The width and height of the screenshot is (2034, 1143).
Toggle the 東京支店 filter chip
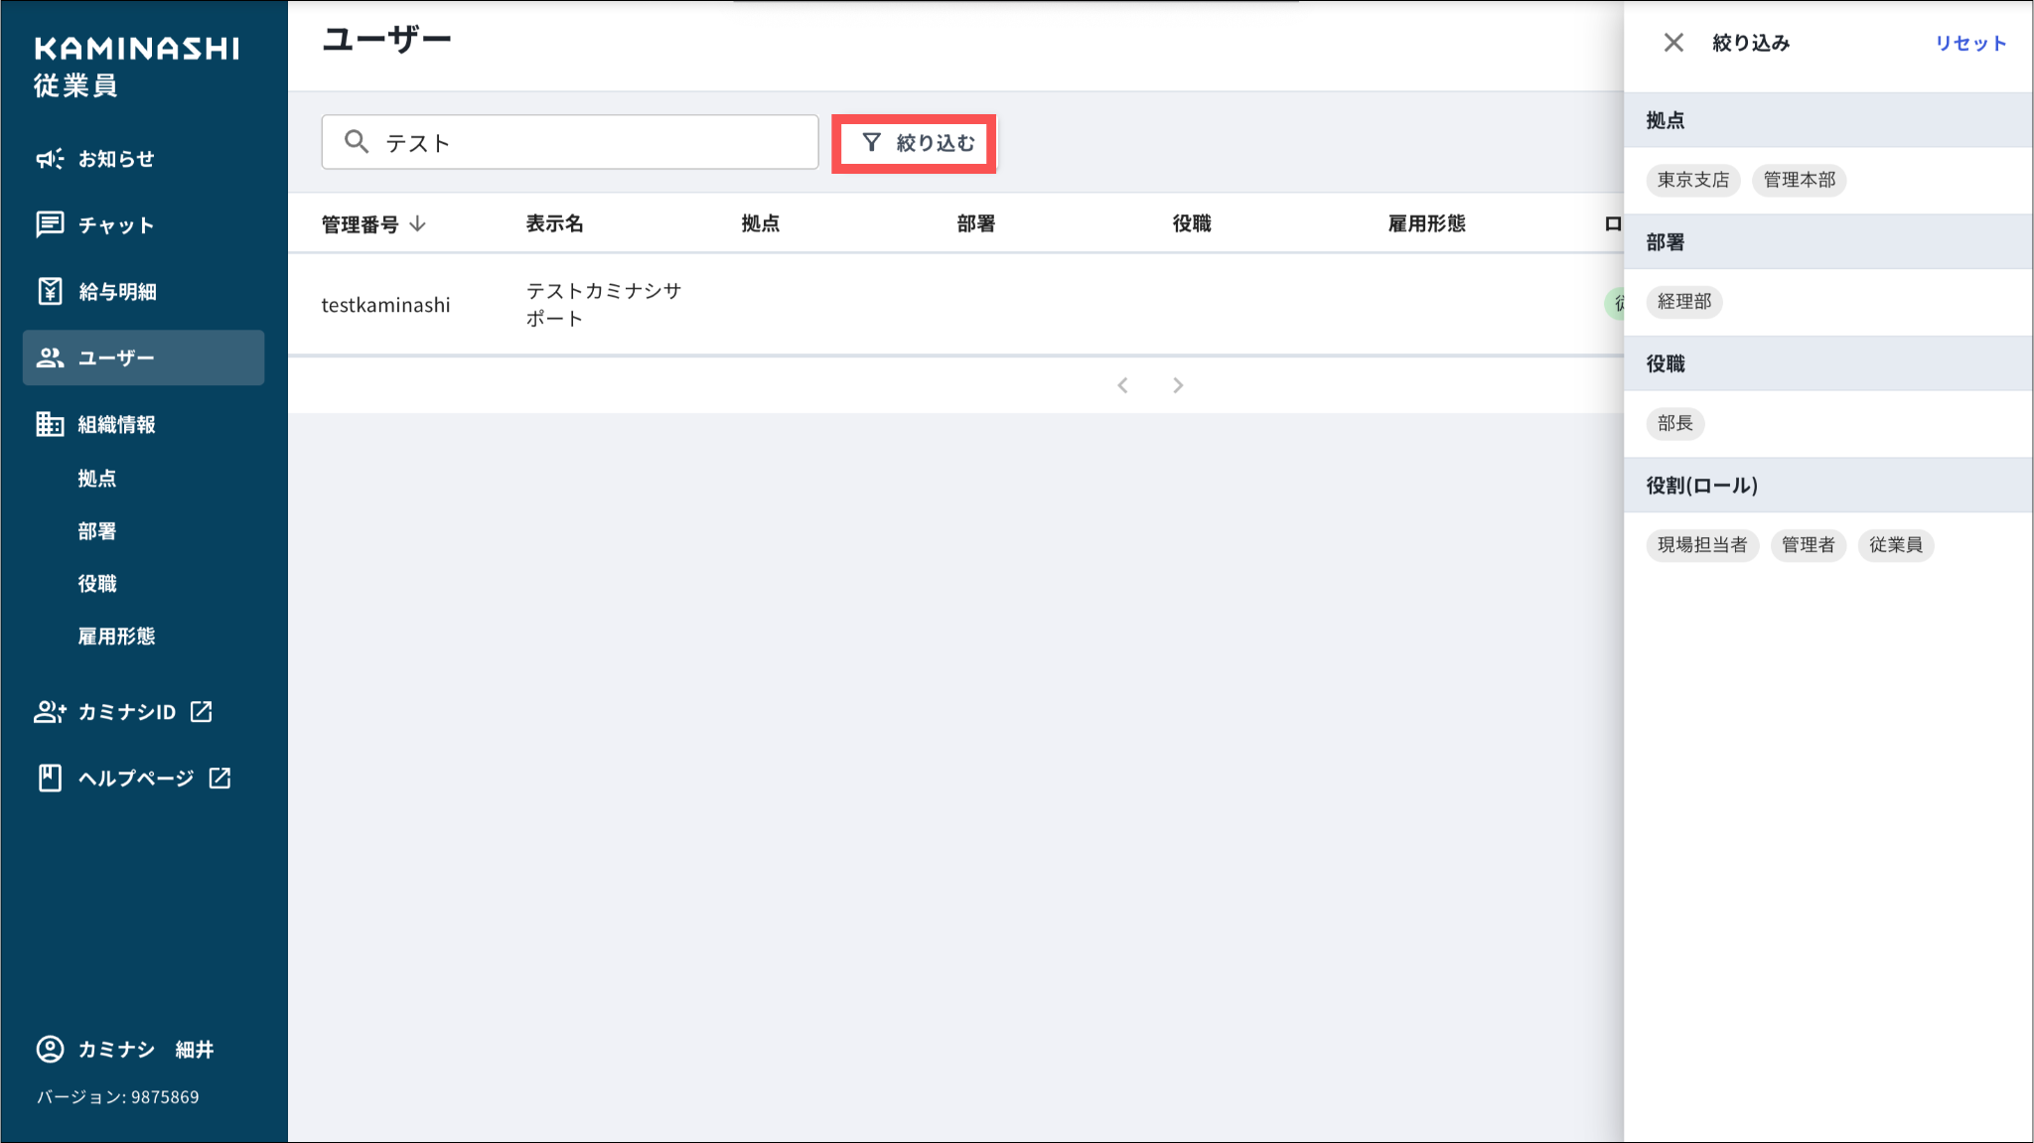[1692, 180]
